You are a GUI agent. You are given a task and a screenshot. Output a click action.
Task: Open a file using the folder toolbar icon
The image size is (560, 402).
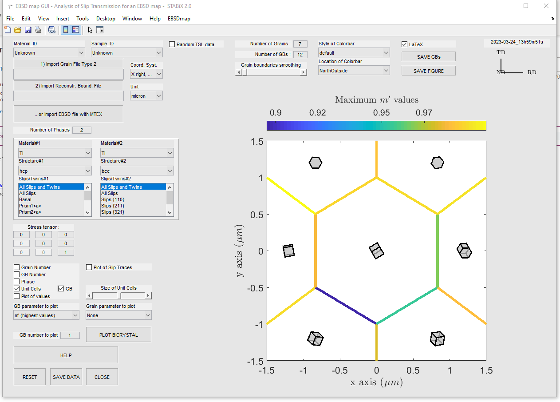(17, 29)
